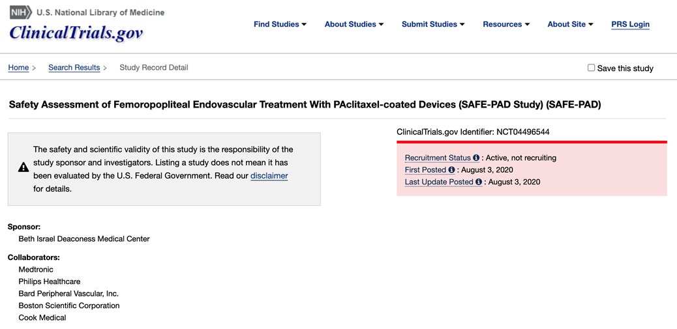Click the Last Update Posted label link
The width and height of the screenshot is (677, 329).
coord(439,182)
